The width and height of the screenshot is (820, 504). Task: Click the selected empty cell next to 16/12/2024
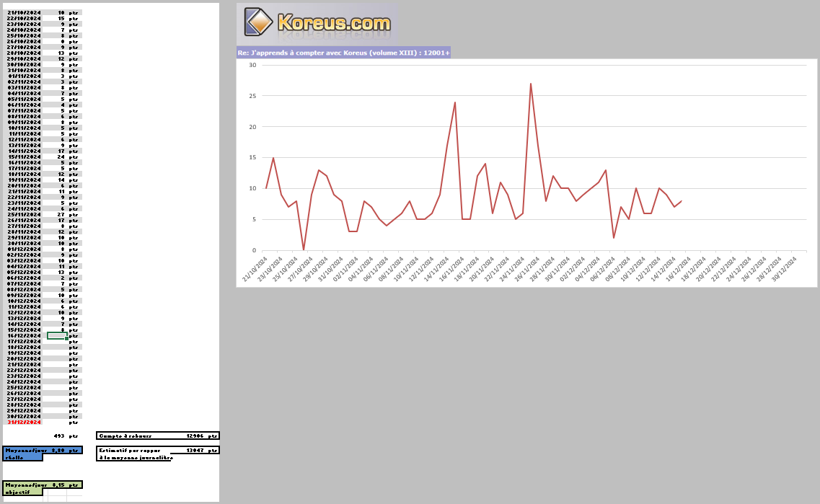57,336
